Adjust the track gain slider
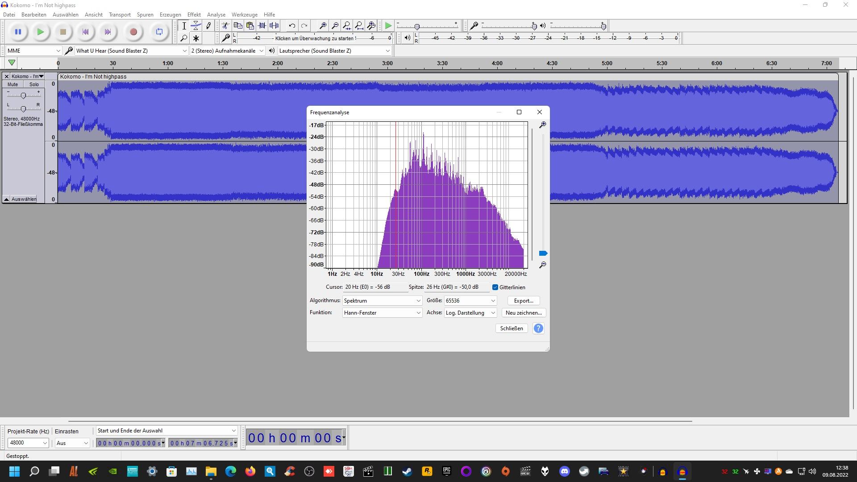Image resolution: width=857 pixels, height=482 pixels. pos(23,95)
